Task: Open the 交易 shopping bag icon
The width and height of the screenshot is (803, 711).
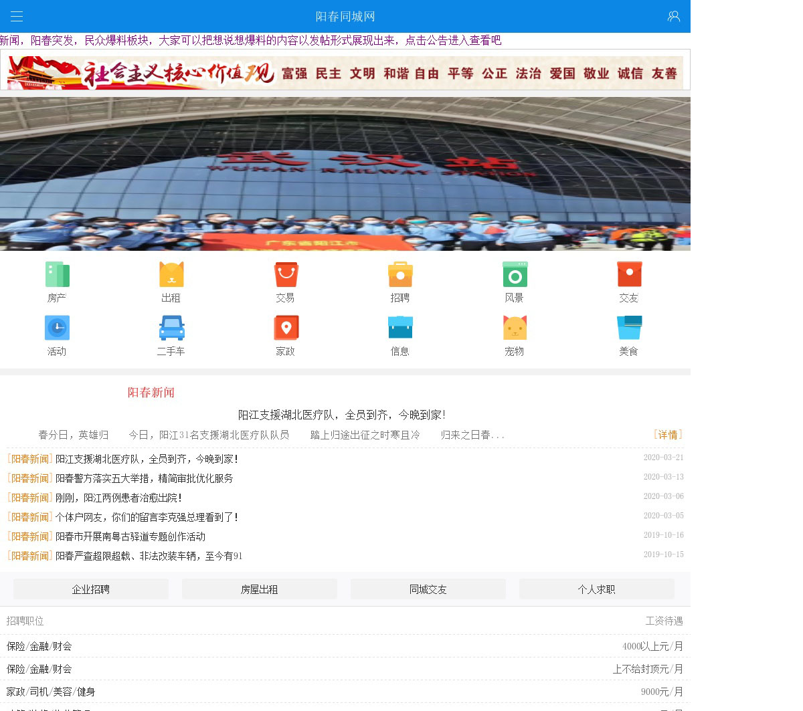Action: coord(286,274)
